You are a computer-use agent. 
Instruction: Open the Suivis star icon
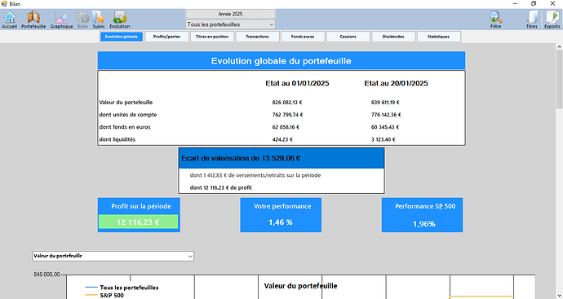99,20
